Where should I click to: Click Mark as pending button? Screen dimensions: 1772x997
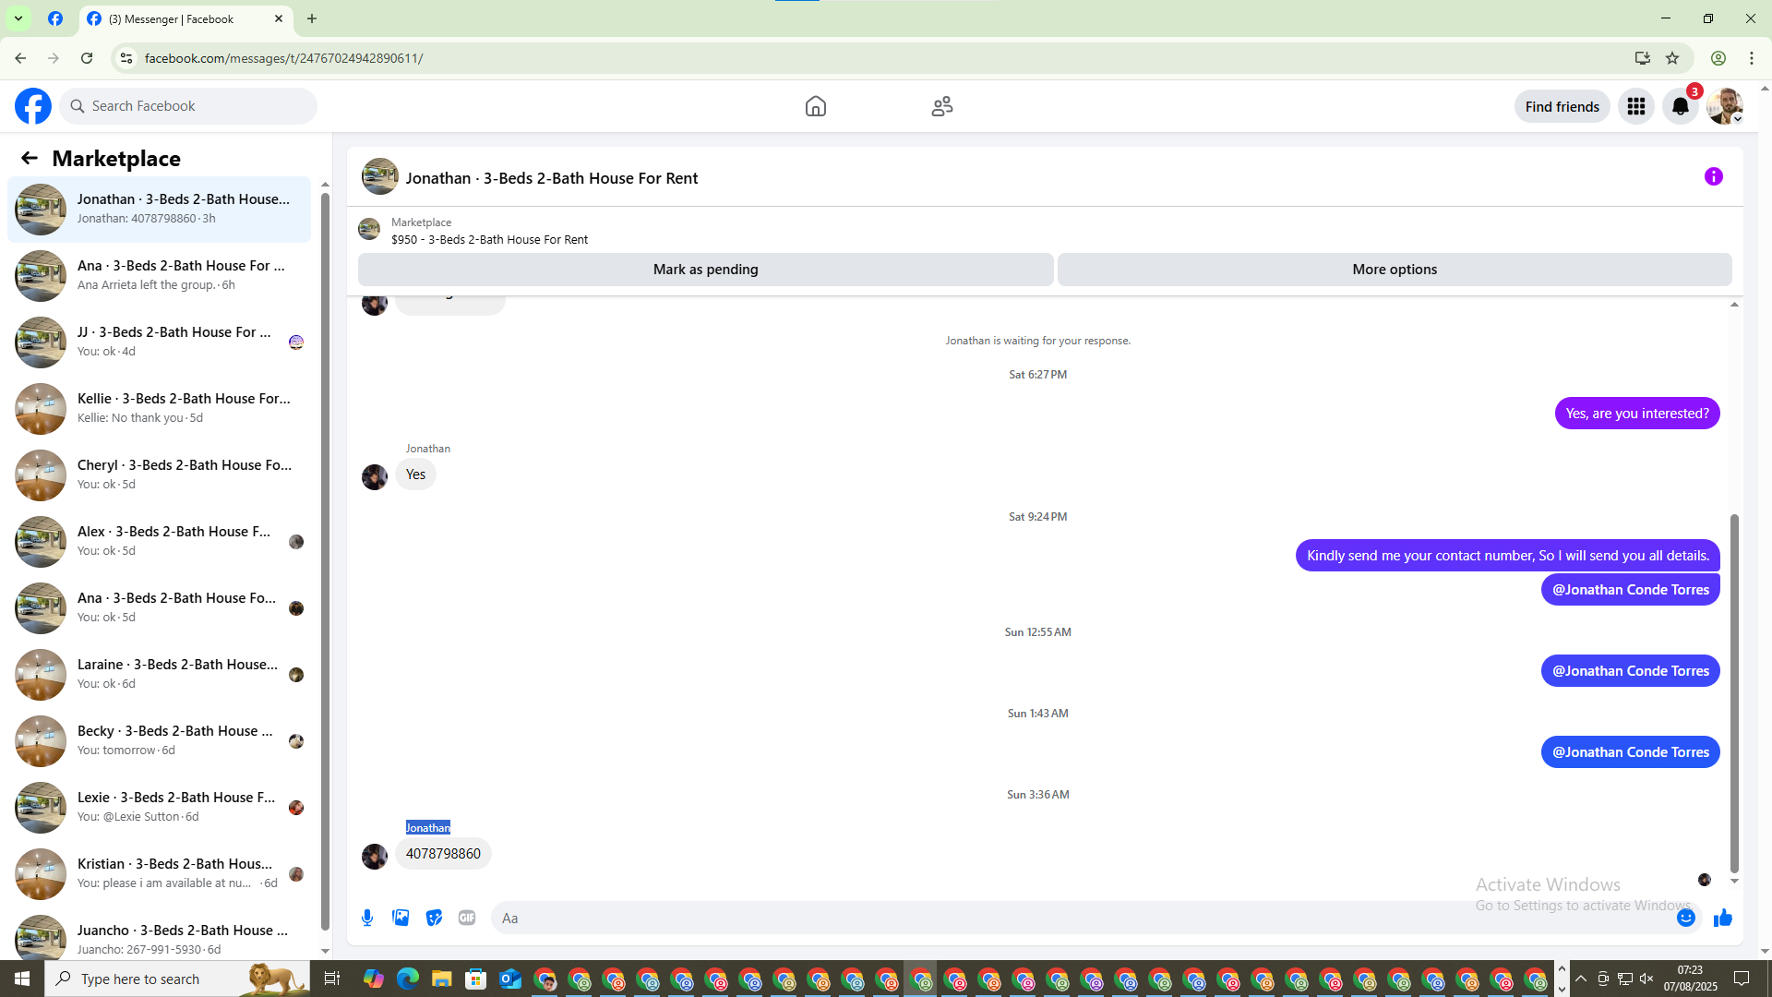pos(705,270)
